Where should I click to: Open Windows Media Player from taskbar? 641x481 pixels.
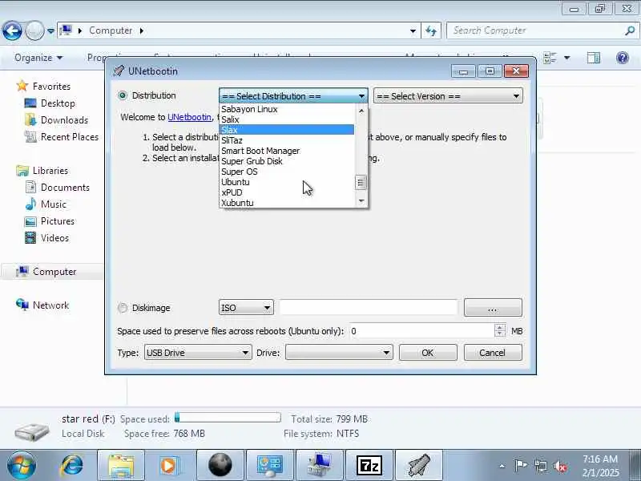click(168, 466)
